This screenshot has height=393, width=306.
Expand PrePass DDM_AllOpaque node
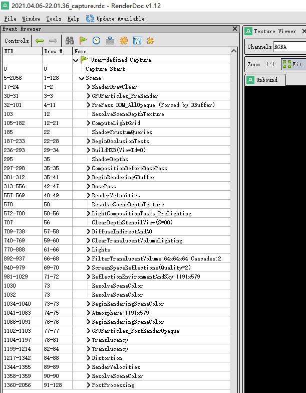point(88,105)
